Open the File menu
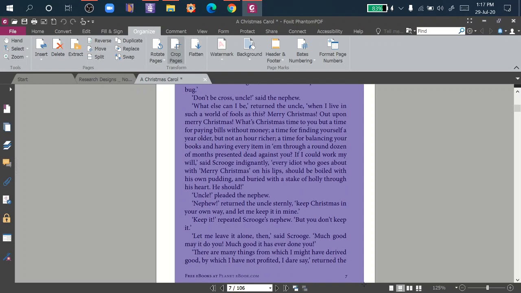The image size is (521, 293). [x=13, y=31]
